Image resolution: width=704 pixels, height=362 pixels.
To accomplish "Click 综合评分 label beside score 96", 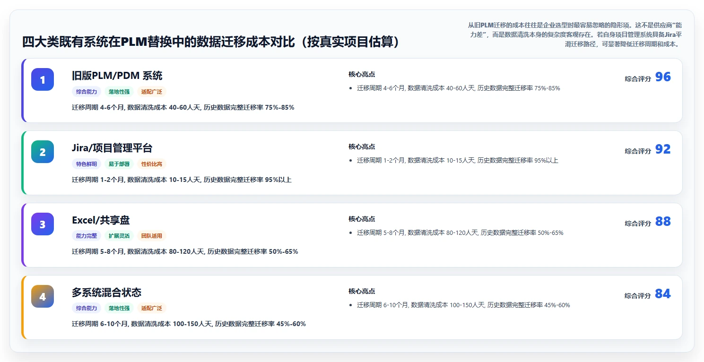I will click(x=638, y=79).
